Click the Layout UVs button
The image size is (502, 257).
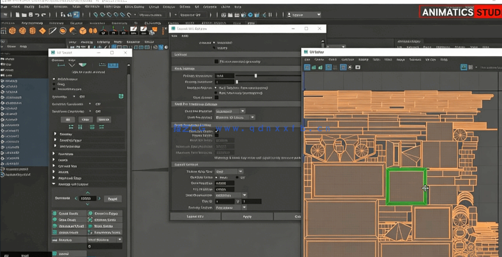(x=195, y=216)
